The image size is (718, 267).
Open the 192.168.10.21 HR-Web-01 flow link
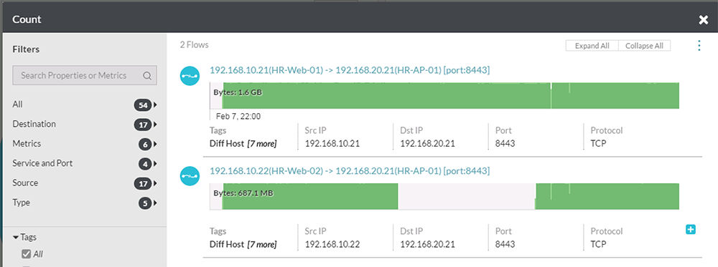pyautogui.click(x=350, y=70)
